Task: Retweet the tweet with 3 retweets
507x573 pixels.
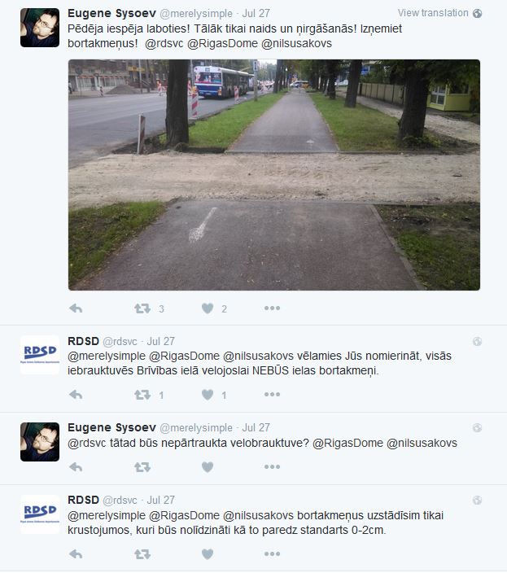Action: 142,308
